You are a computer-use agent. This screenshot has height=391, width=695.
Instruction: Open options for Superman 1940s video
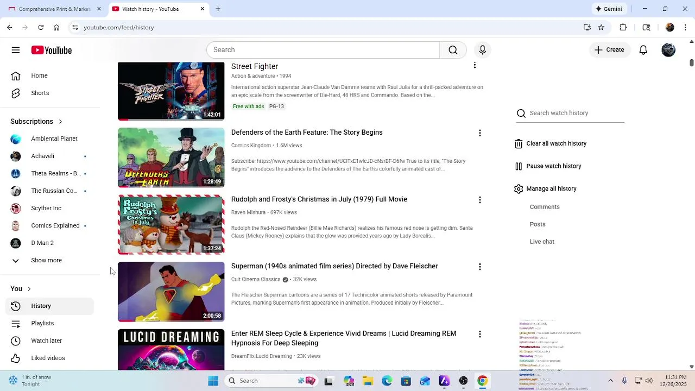coord(479,267)
